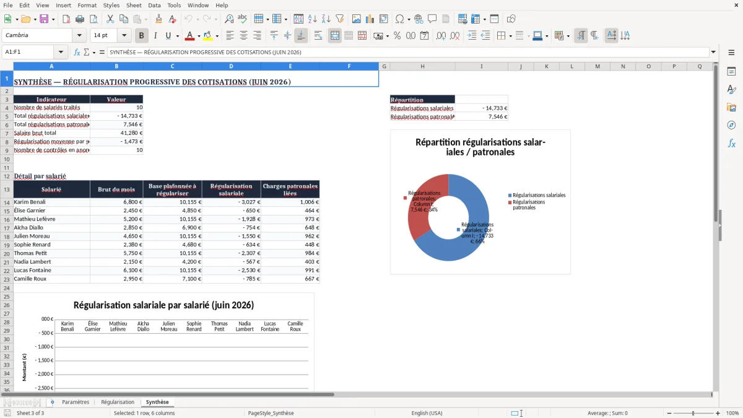Adjust the status bar zoom slider
This screenshot has width=743, height=418.
(x=693, y=413)
